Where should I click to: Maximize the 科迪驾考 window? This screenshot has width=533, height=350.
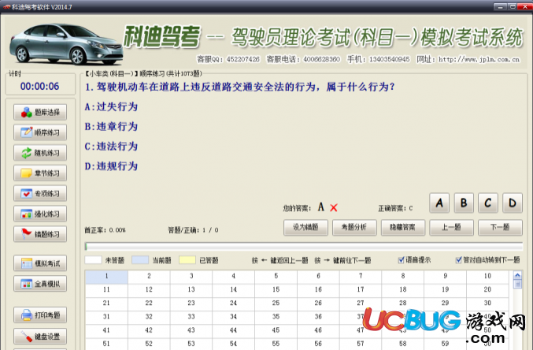[513, 6]
